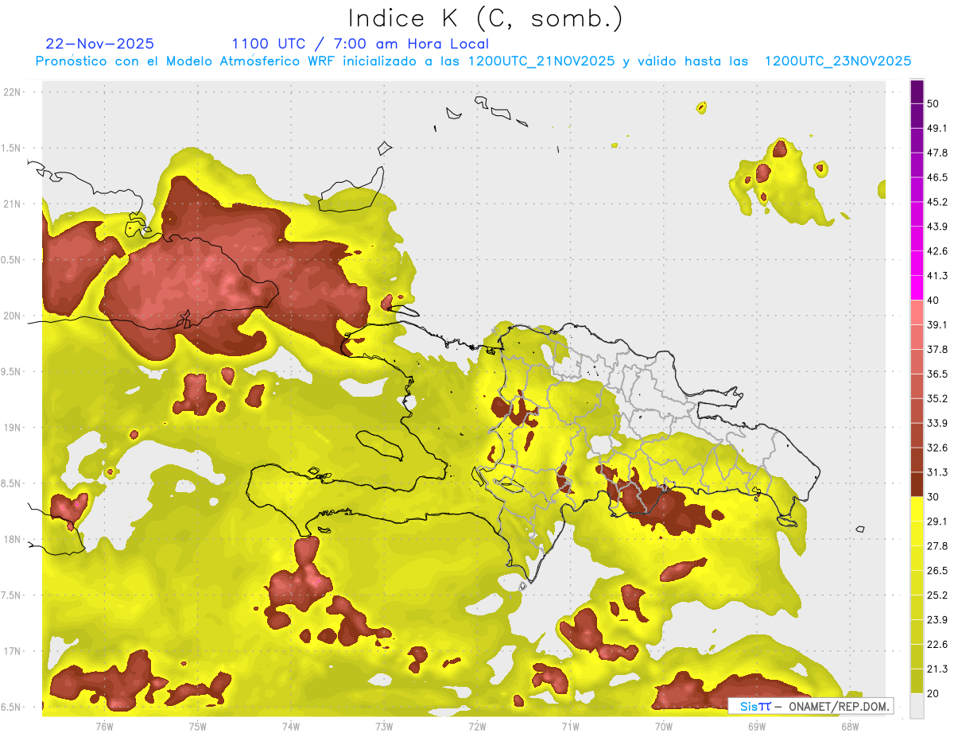Click the colorbar value '40'

click(x=934, y=301)
